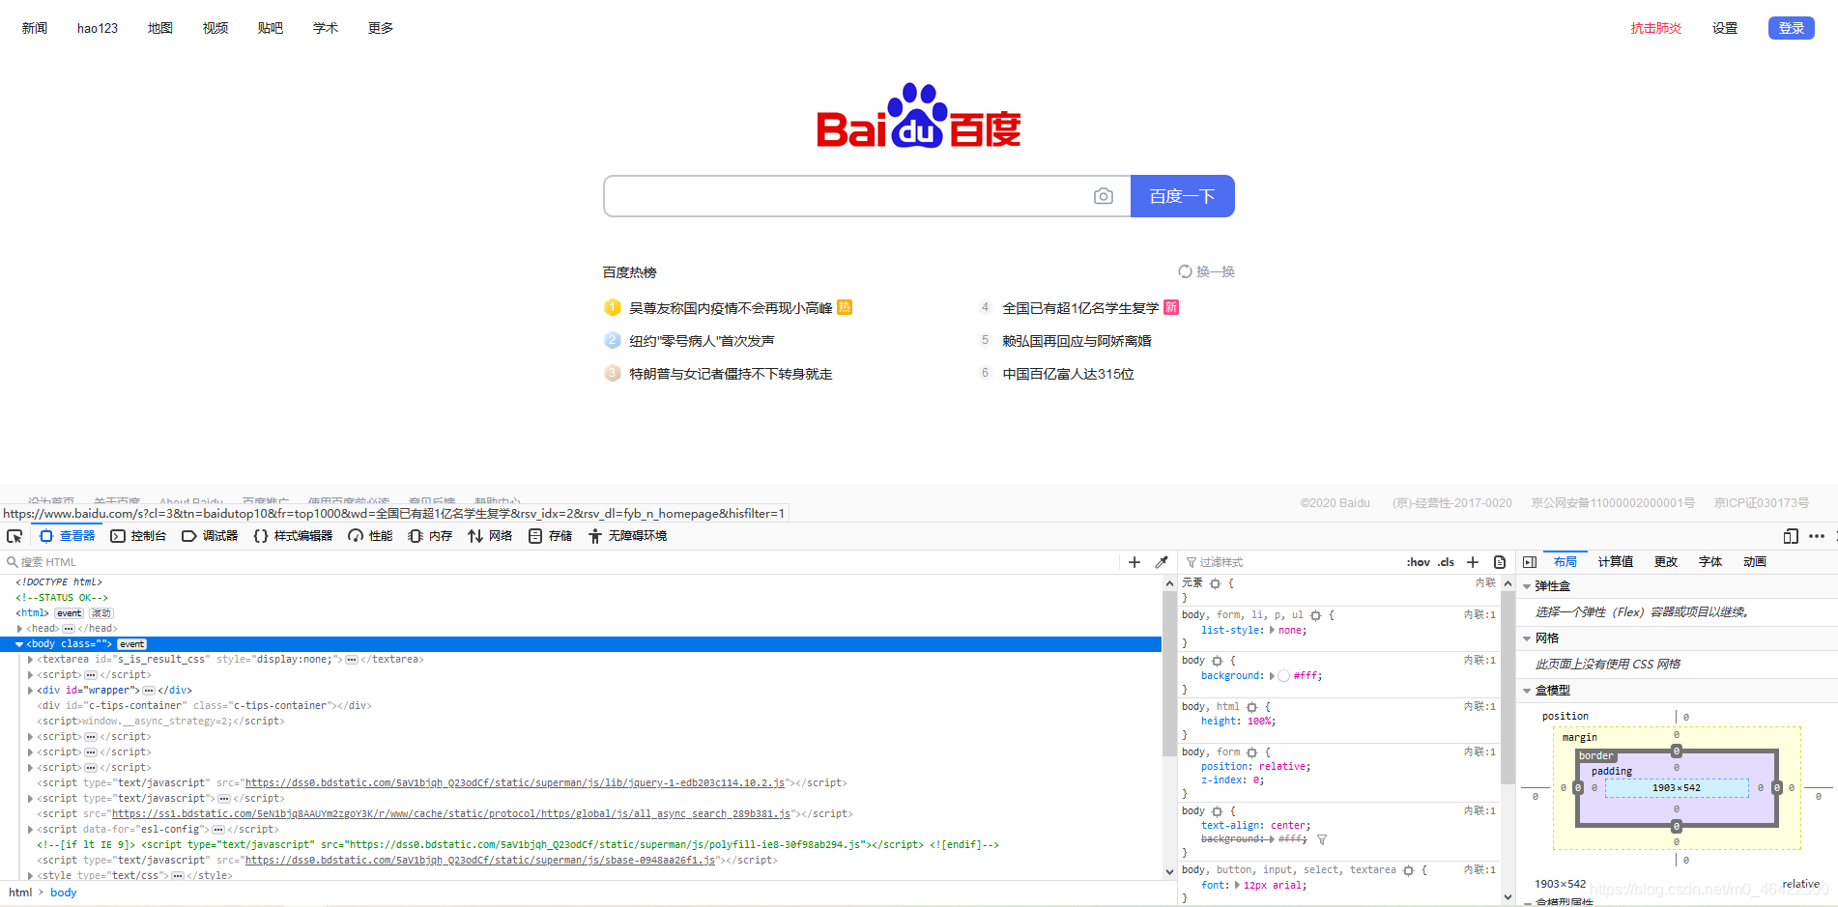This screenshot has height=907, width=1838.
Task: Open the 查看器 inspector tab
Action: tap(68, 536)
